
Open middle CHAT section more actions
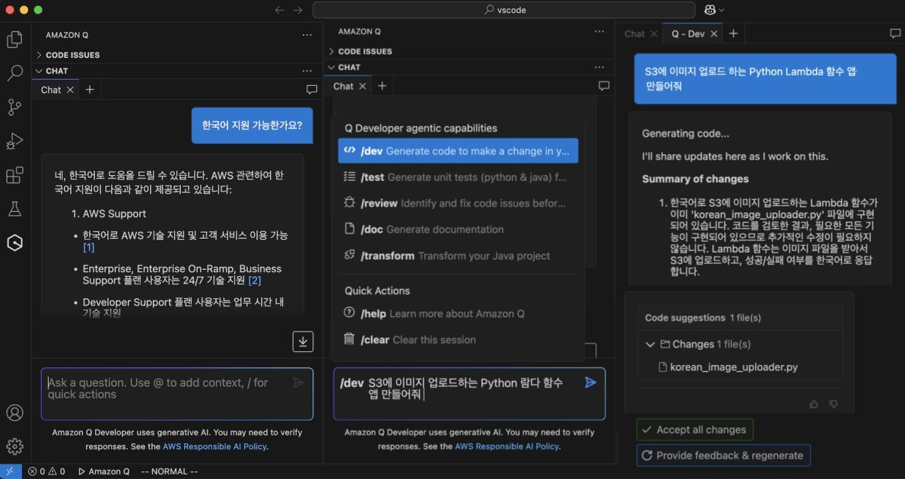tap(599, 68)
